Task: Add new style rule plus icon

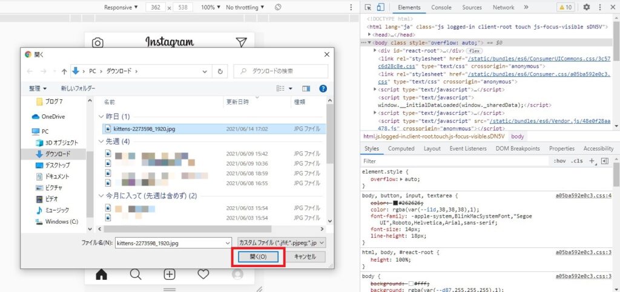Action: 592,161
